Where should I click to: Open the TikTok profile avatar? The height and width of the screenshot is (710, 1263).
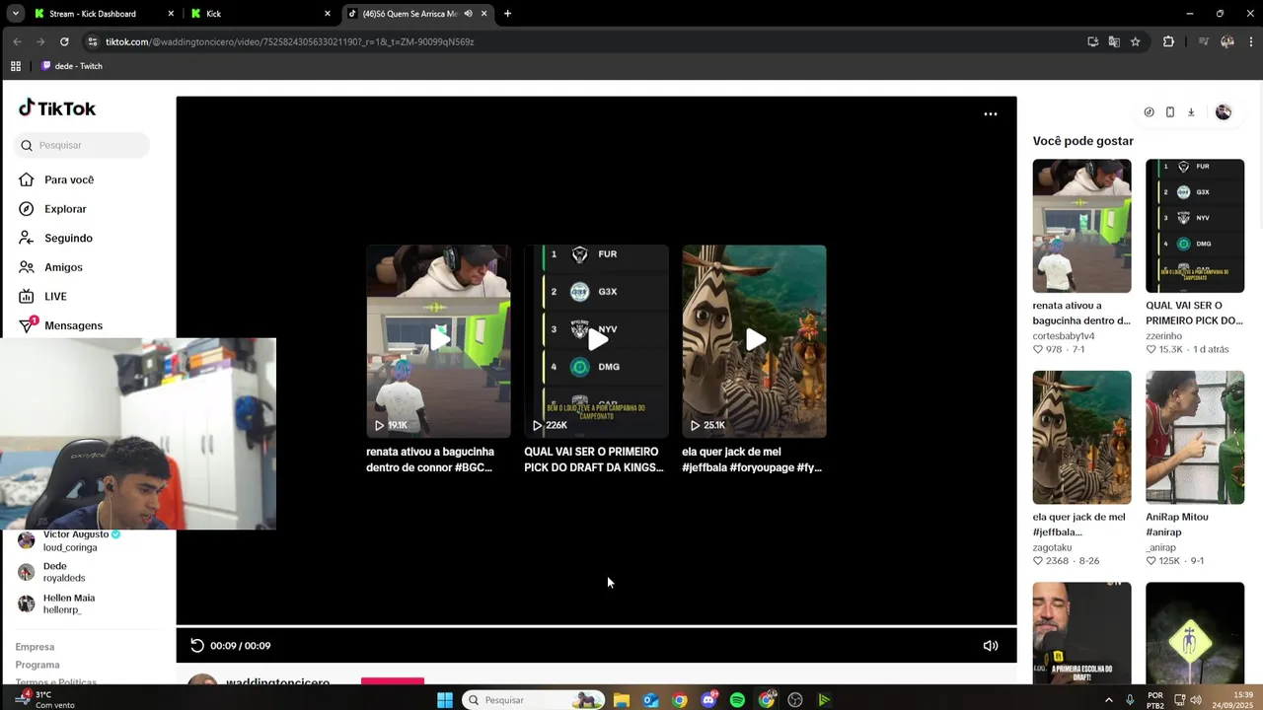tap(1224, 112)
